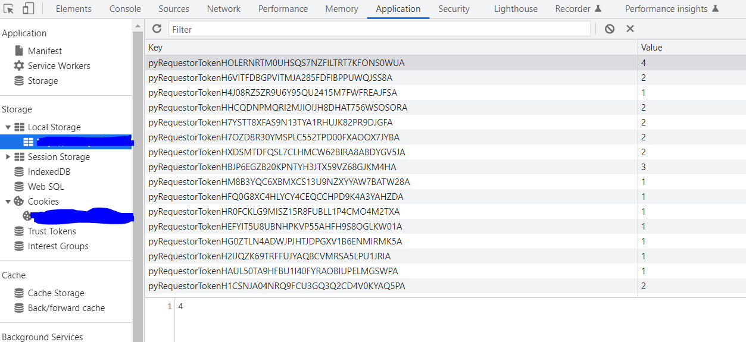Select row pyRequestorTokenHXDSMTDFQSL7CLHMCW62BIRA8ABDYGV5JA
Screen dimensions: 746x342
coord(445,152)
